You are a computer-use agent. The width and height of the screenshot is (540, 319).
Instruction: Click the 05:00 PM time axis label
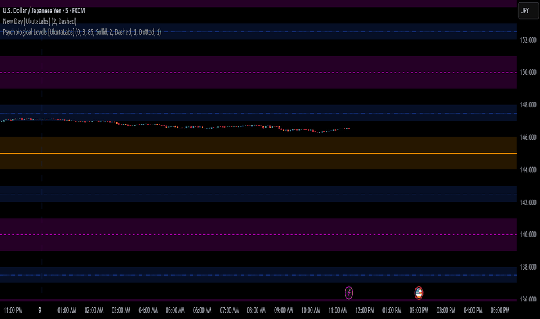click(x=500, y=310)
